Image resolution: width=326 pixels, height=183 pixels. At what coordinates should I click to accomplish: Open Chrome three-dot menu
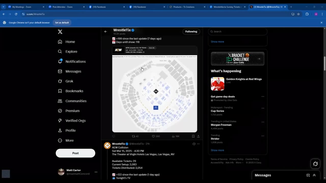(322, 14)
